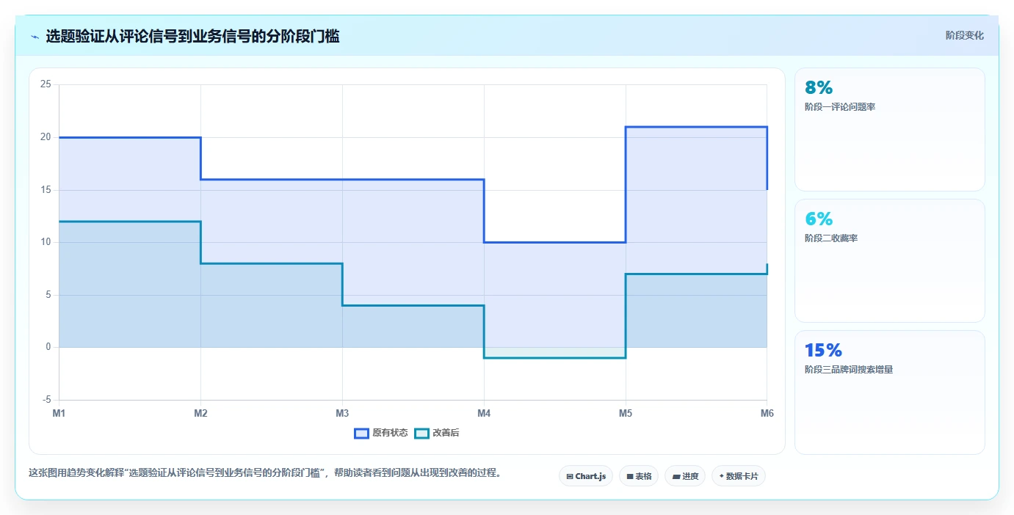Click the 阶段二收藏率 caption

point(831,238)
